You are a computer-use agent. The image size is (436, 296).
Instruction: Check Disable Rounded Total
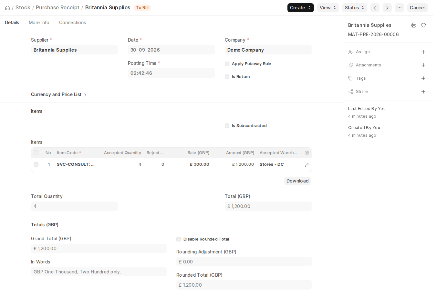[x=179, y=239]
